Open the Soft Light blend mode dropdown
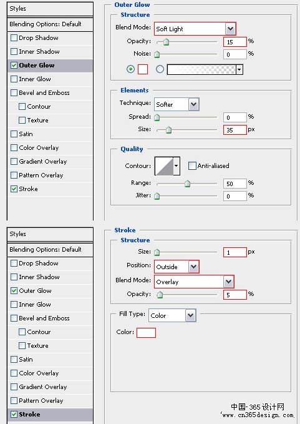300x424 pixels. coord(195,29)
